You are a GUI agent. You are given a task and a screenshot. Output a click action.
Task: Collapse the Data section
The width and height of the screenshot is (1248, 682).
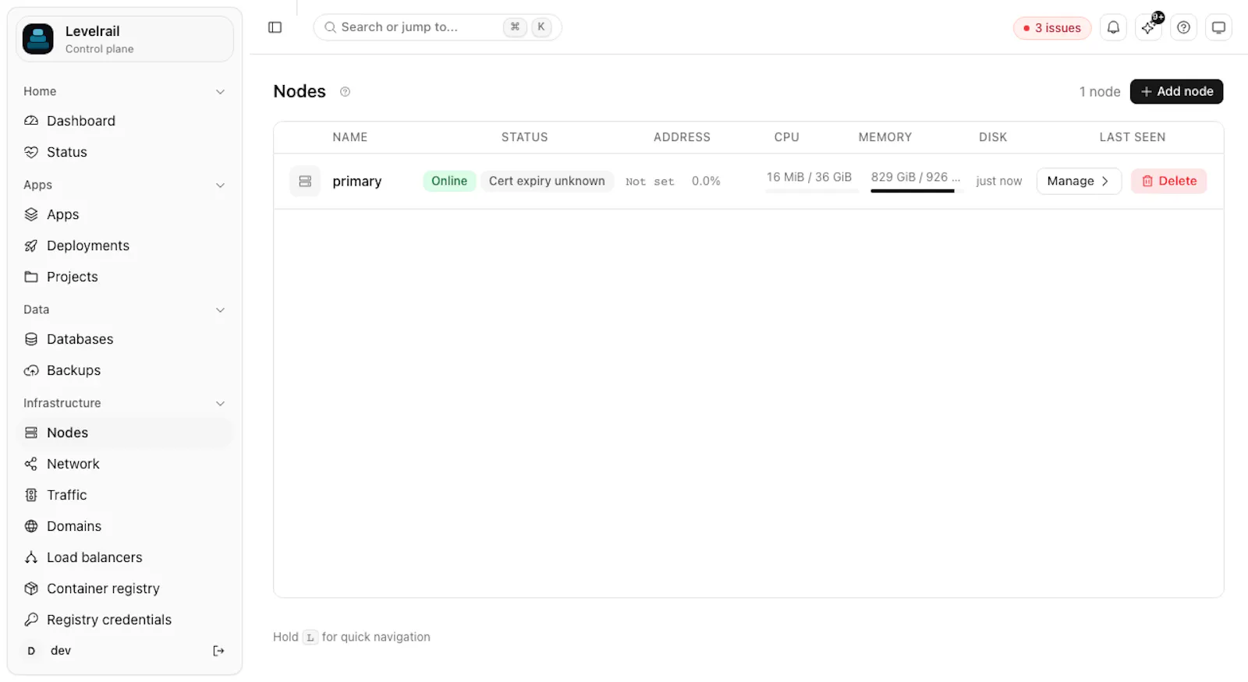[220, 310]
